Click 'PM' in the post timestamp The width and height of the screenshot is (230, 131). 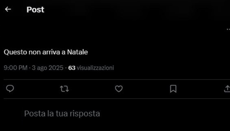pos(23,68)
